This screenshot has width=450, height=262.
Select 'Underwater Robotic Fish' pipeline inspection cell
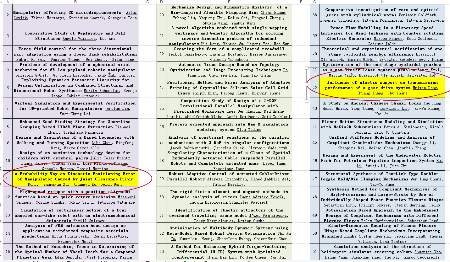pyautogui.click(x=382, y=160)
